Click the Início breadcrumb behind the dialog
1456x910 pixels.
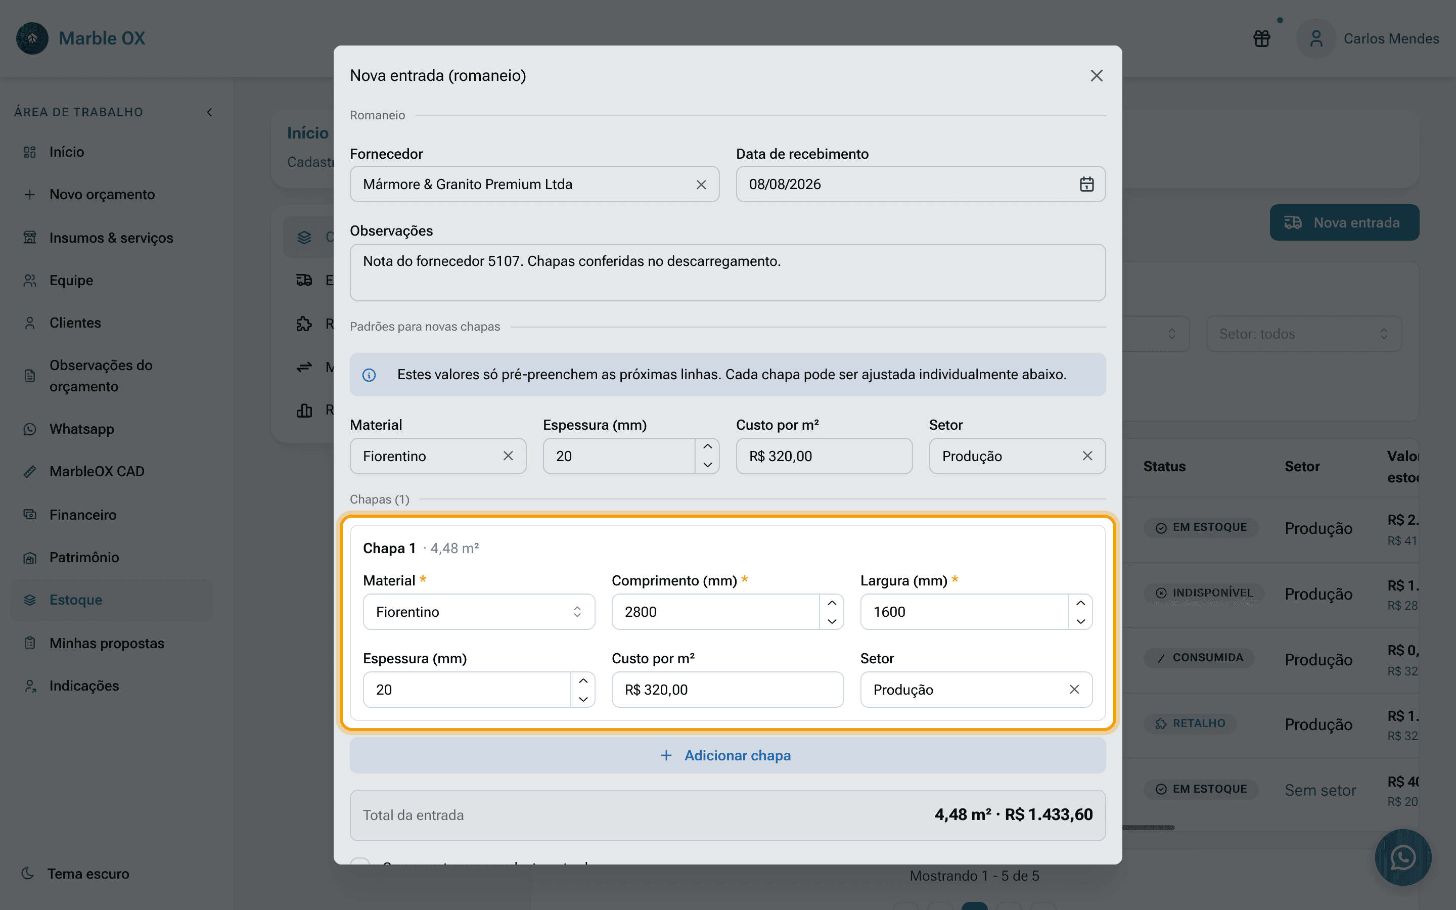307,133
